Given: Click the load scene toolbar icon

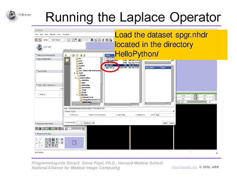Looking at the screenshot, I should point(36,40).
